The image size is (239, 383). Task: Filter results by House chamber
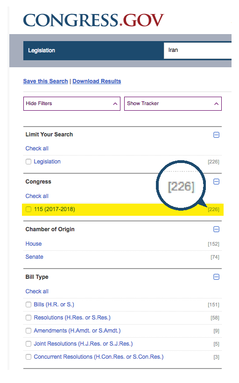(34, 244)
